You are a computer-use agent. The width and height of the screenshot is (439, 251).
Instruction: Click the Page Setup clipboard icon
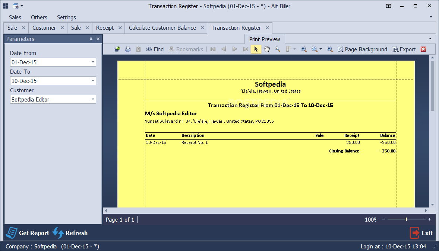coord(138,49)
